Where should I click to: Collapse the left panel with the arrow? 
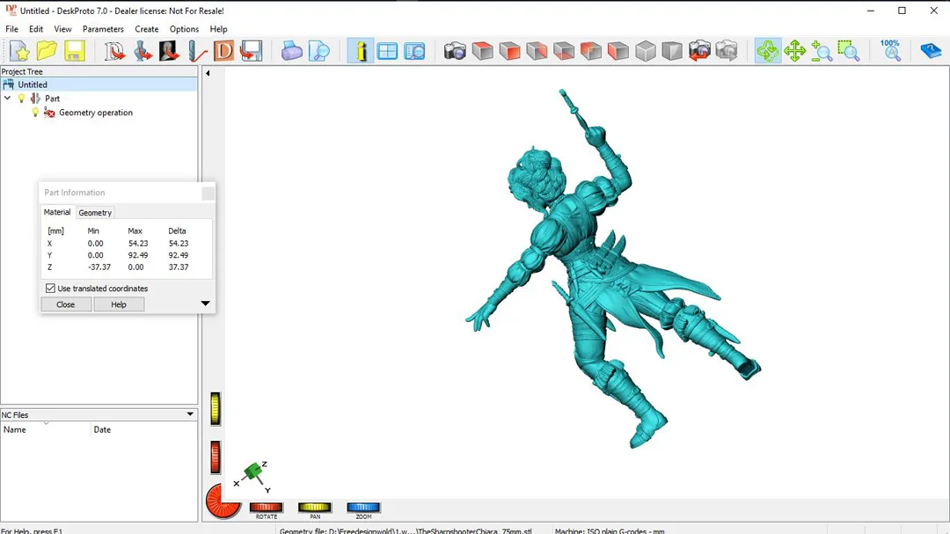pyautogui.click(x=208, y=73)
